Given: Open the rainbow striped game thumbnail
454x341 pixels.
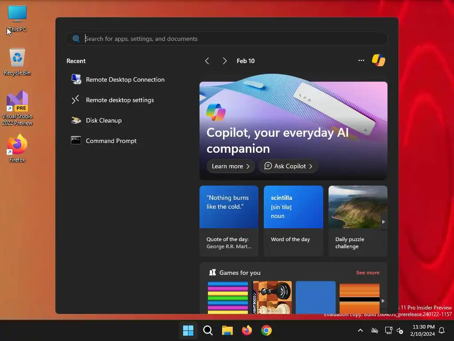Looking at the screenshot, I should coord(228,297).
